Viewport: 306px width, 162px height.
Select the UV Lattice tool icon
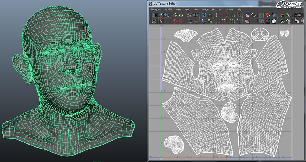tap(155, 15)
